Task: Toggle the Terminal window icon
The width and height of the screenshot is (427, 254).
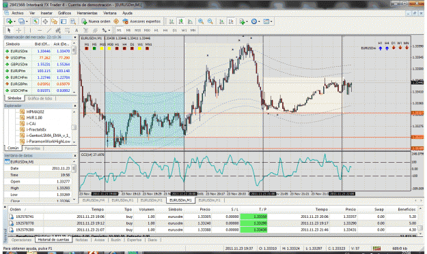Action: tap(64, 21)
